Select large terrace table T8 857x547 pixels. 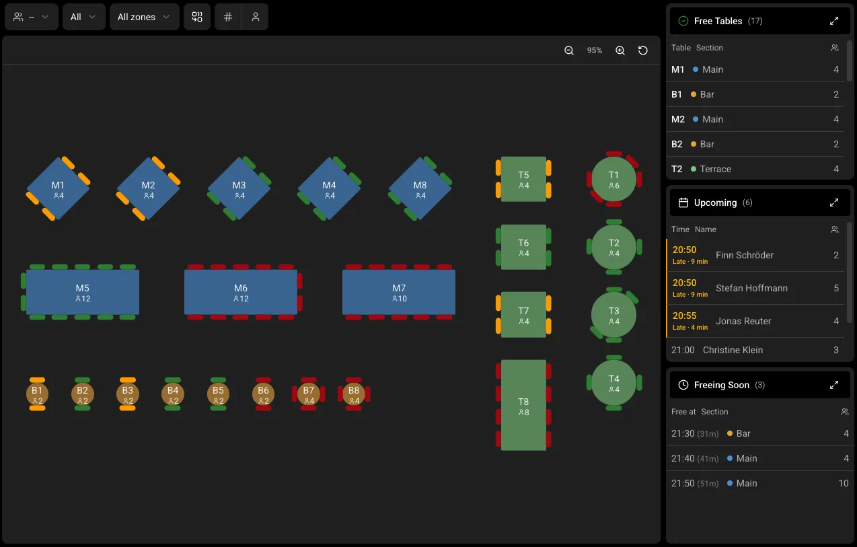click(x=523, y=405)
